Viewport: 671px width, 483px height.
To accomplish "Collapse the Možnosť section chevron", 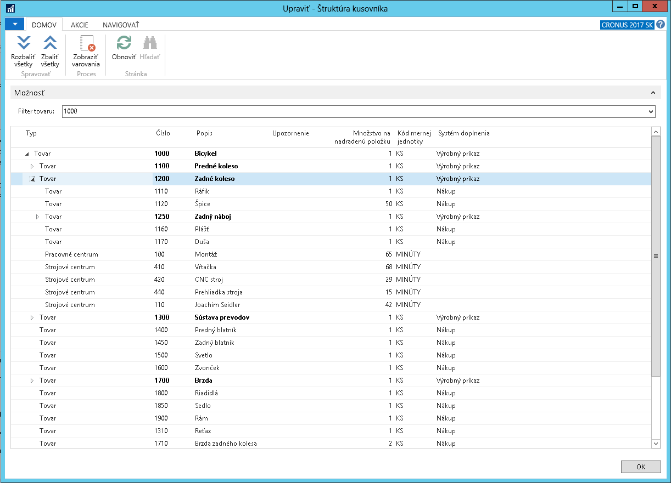I will 652,93.
